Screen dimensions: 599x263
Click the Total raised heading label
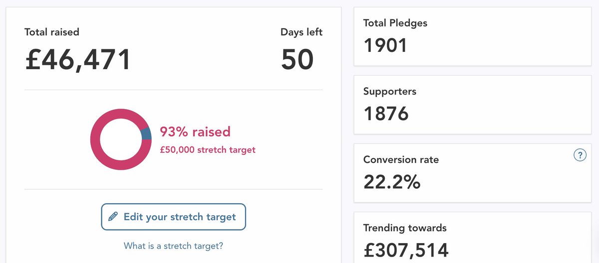point(52,32)
